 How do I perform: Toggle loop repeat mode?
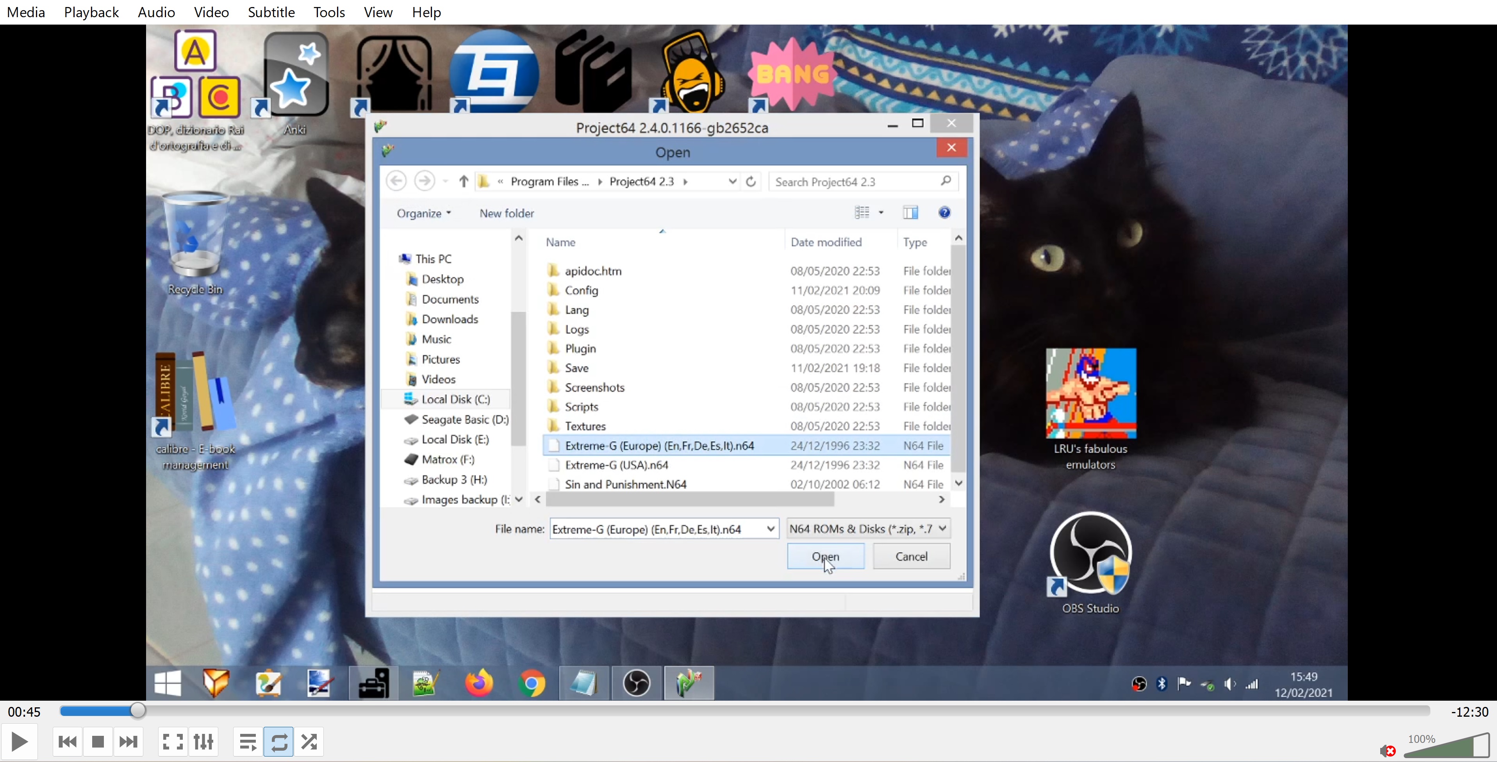point(278,742)
